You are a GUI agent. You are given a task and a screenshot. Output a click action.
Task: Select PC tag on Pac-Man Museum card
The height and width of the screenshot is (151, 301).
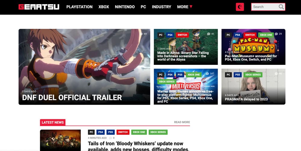pos(228,35)
